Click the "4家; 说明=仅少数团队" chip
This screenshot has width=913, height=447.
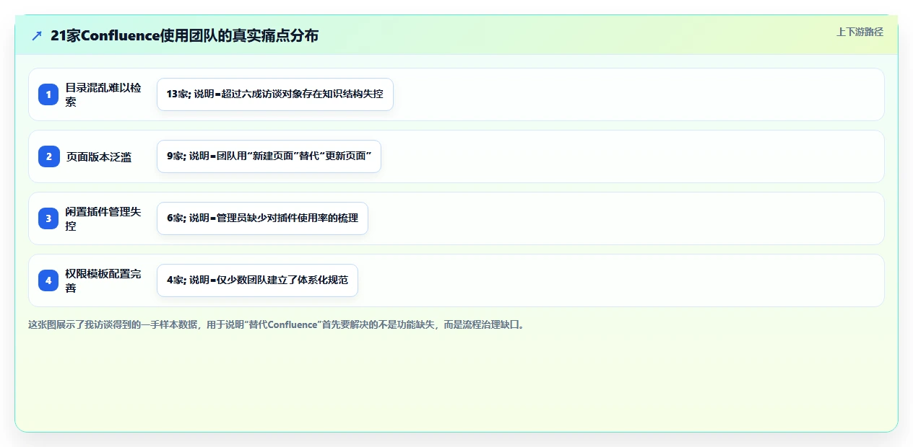tap(257, 280)
